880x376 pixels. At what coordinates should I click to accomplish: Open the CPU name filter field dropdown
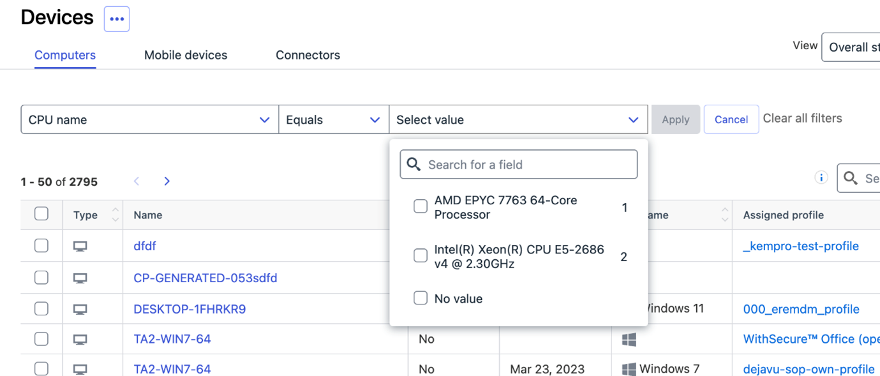point(149,119)
